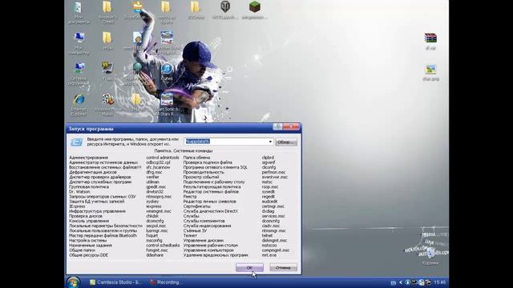
Task: Open the Windows Start orb
Action: 73,282
